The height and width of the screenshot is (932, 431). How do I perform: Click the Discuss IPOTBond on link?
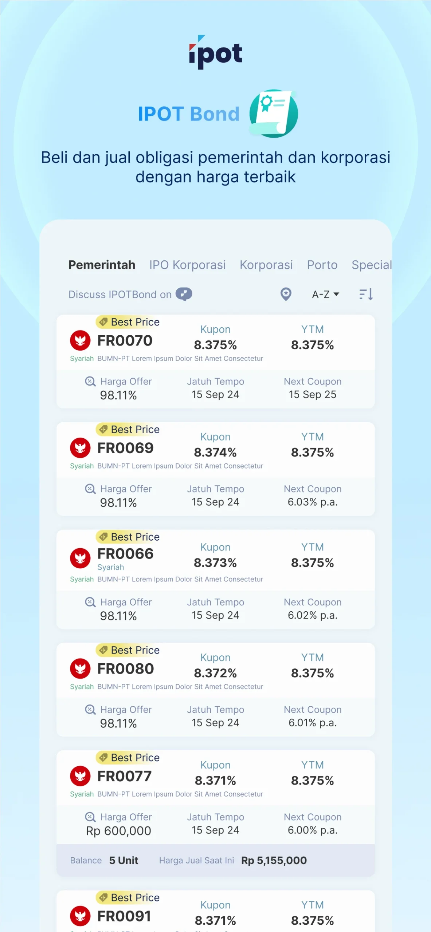click(x=120, y=294)
